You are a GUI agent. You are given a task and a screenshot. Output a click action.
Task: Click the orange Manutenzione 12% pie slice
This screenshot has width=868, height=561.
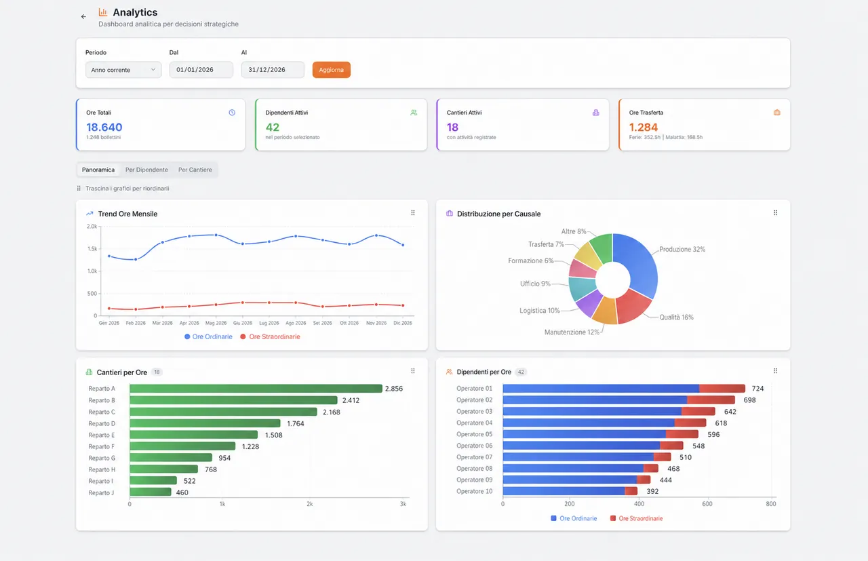tap(605, 311)
